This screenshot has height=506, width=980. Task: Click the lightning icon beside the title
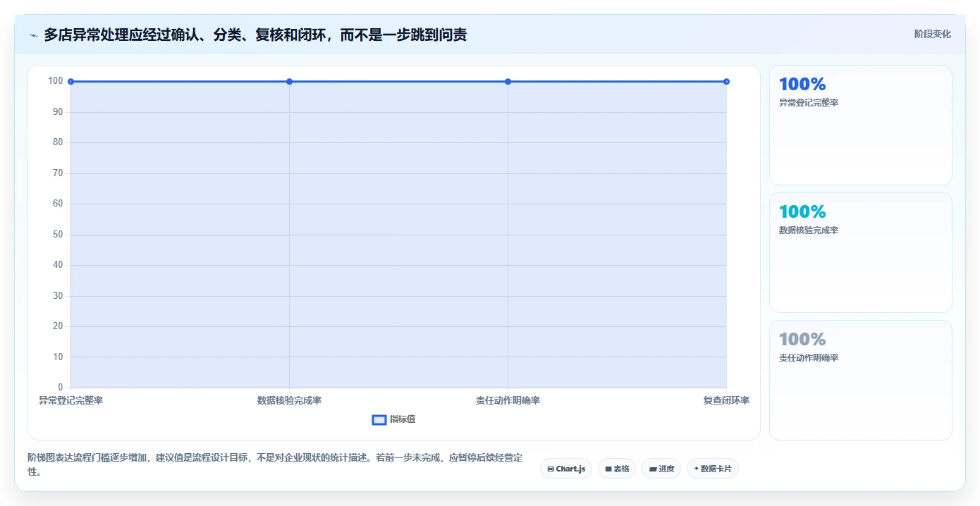pos(33,35)
